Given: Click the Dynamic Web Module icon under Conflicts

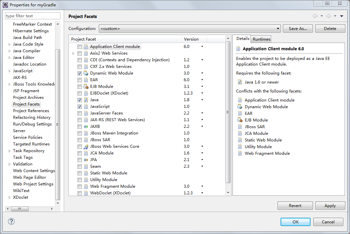Looking at the screenshot, I should coord(240,107).
